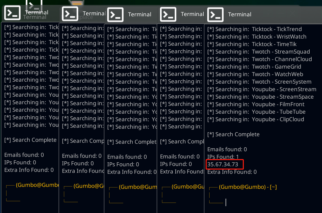Click the frontmost Terminal window's prompt icon
The height and width of the screenshot is (213, 322).
(215, 15)
